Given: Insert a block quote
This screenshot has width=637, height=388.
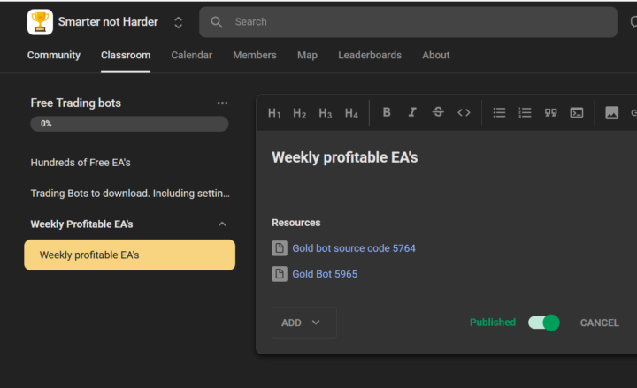Looking at the screenshot, I should click(551, 112).
